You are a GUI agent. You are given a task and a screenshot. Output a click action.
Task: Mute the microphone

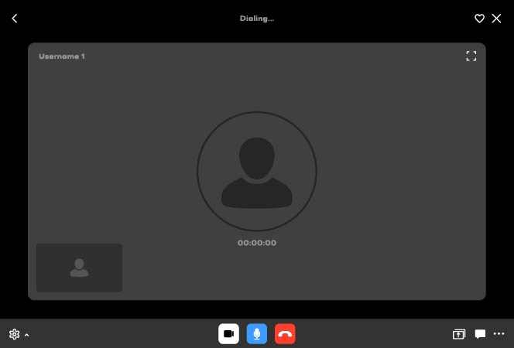(257, 334)
